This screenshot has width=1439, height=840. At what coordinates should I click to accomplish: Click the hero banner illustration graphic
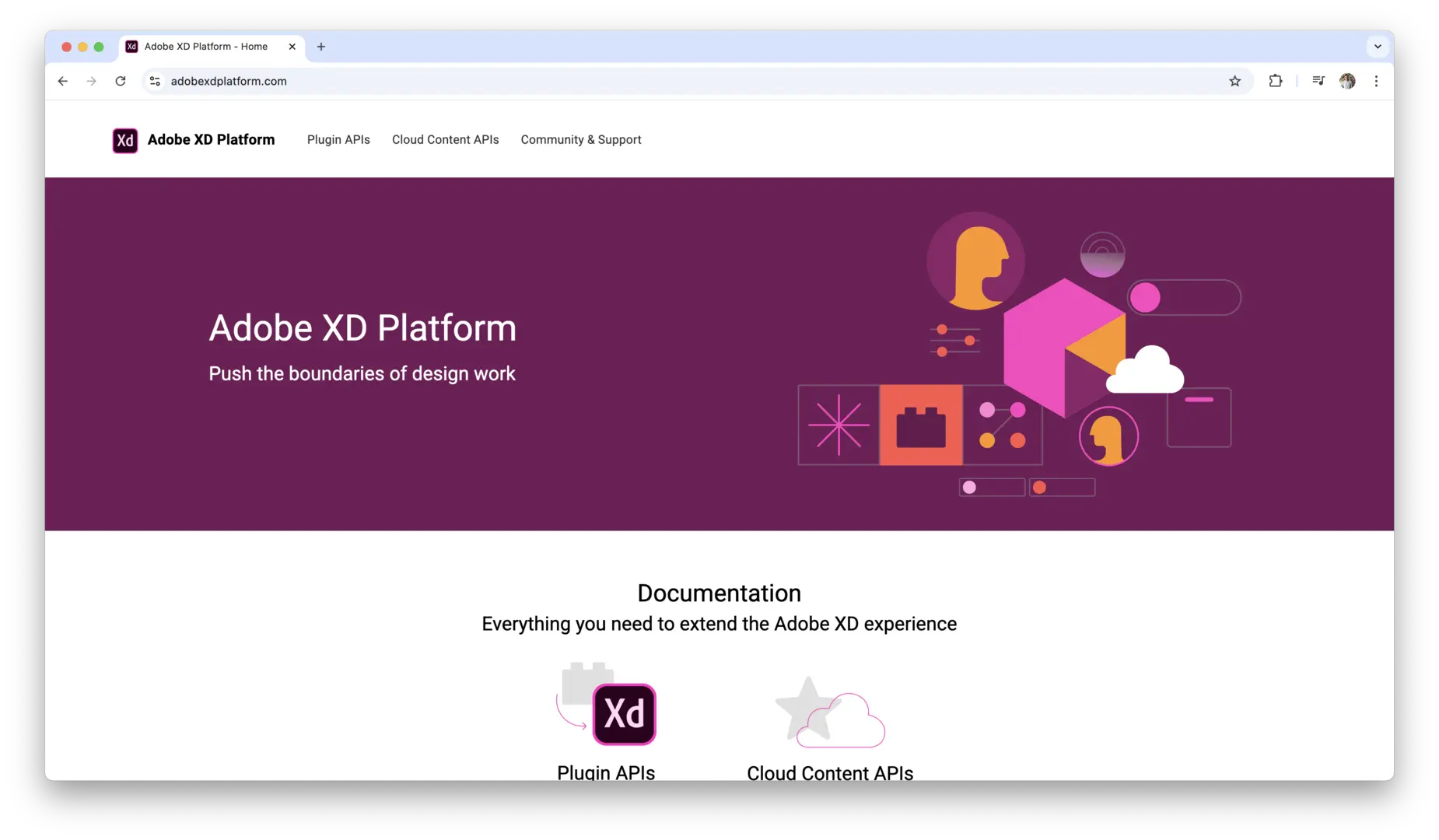[x=1019, y=354]
